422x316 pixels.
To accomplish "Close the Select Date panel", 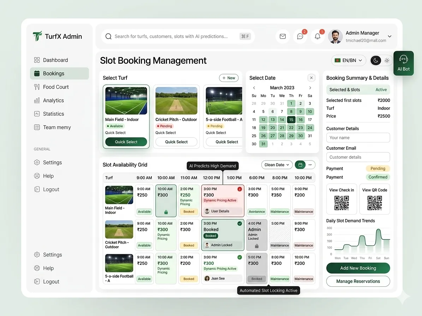I will pos(311,78).
